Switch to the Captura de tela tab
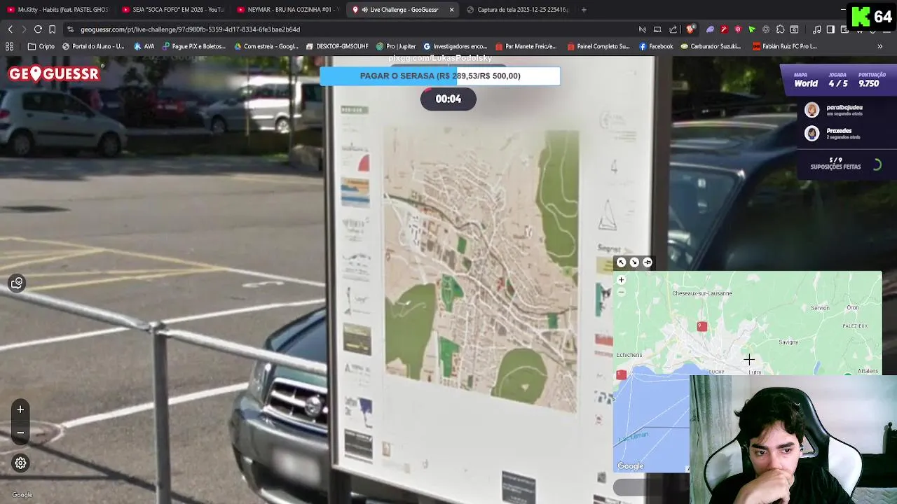 pos(518,10)
